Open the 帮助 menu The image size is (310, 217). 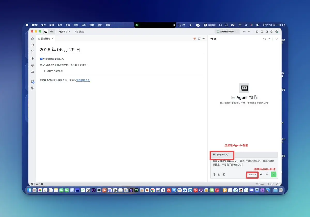pyautogui.click(x=108, y=25)
